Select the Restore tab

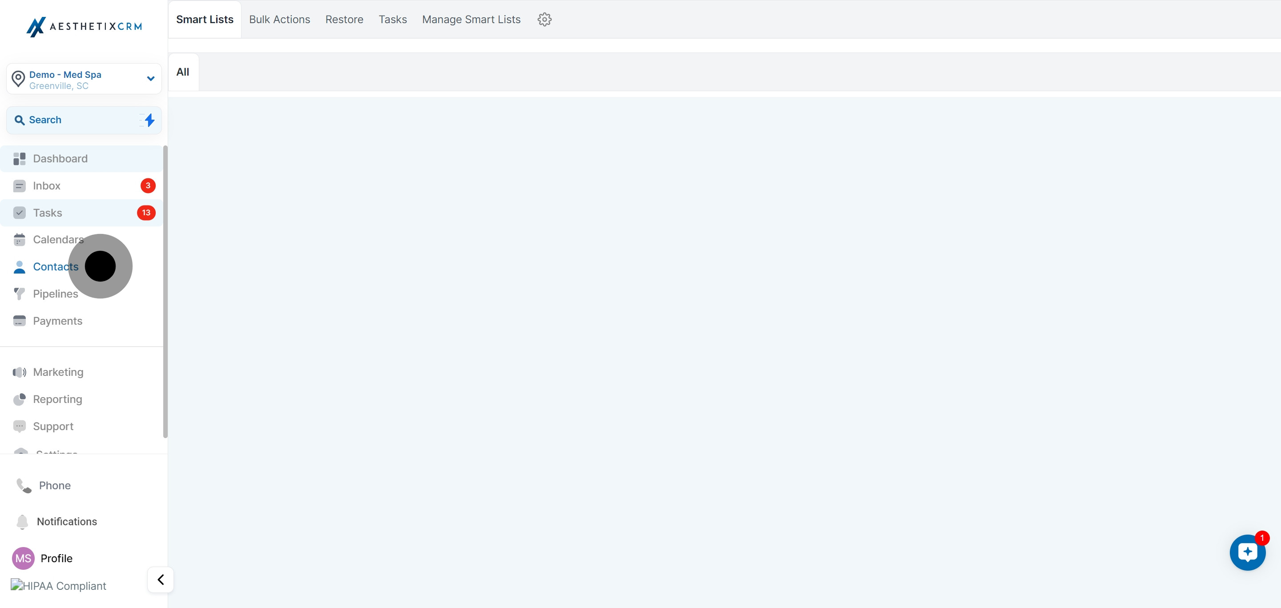(344, 20)
